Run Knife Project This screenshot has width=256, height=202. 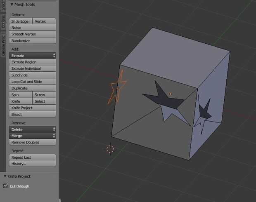point(33,108)
